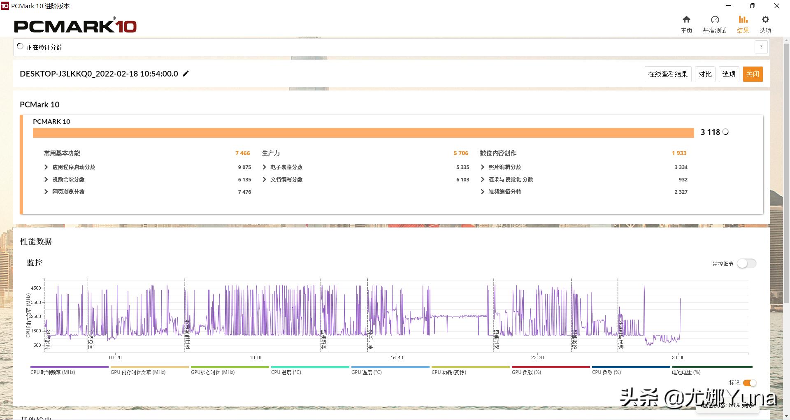This screenshot has height=420, width=790.
Task: Expand 视频会议分数 row
Action: (x=46, y=179)
